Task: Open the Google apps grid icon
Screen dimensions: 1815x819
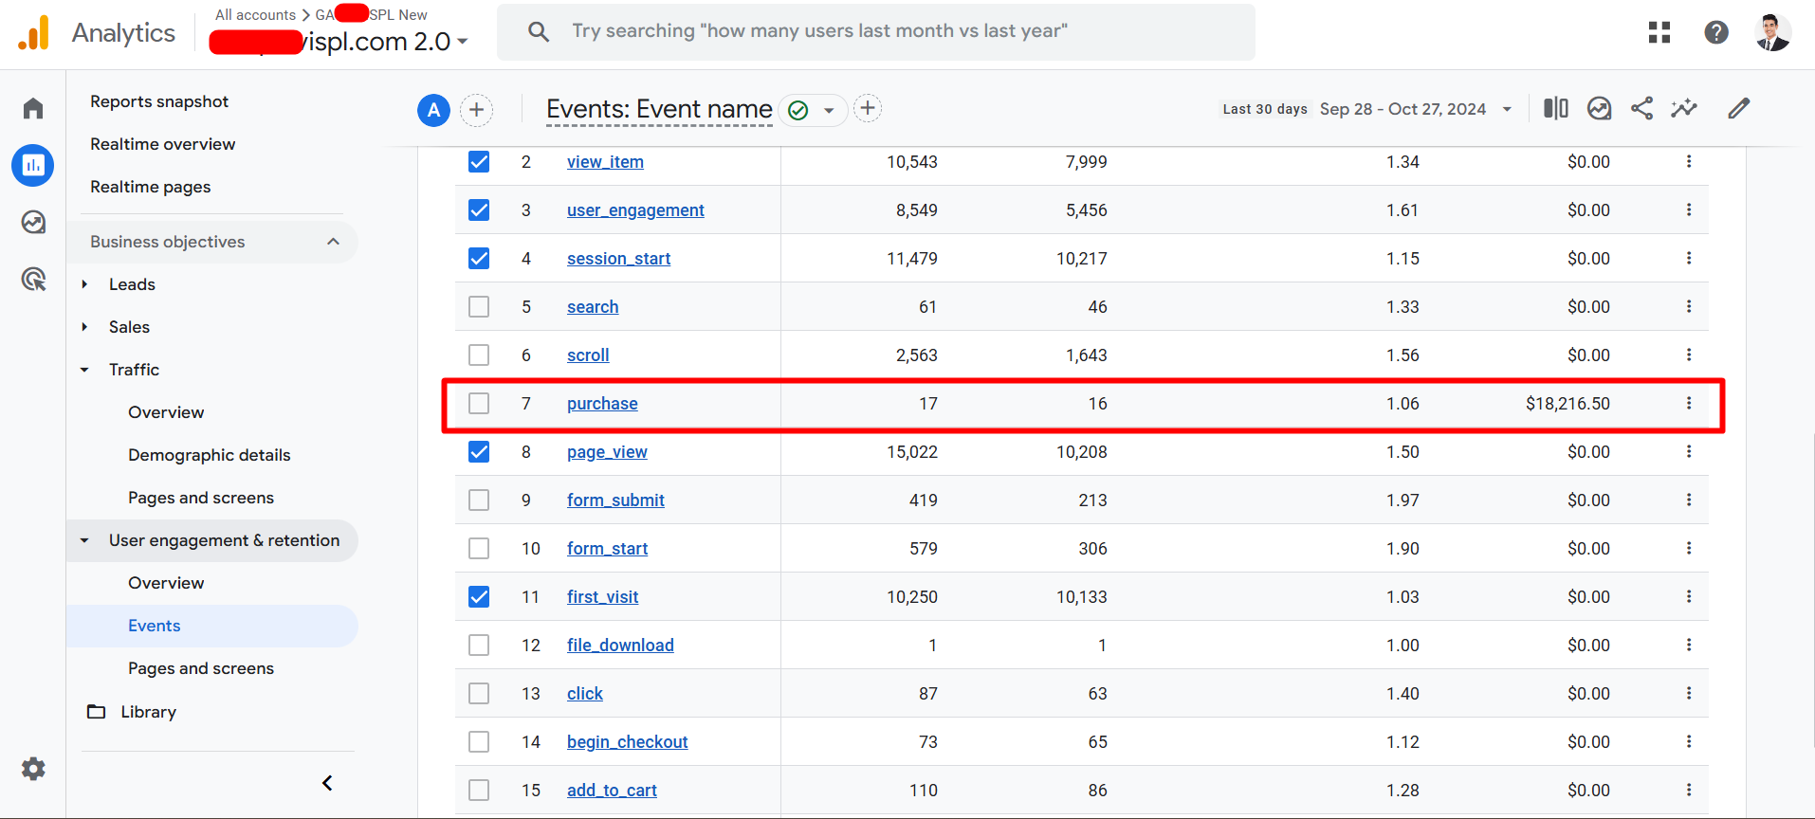Action: pyautogui.click(x=1659, y=32)
